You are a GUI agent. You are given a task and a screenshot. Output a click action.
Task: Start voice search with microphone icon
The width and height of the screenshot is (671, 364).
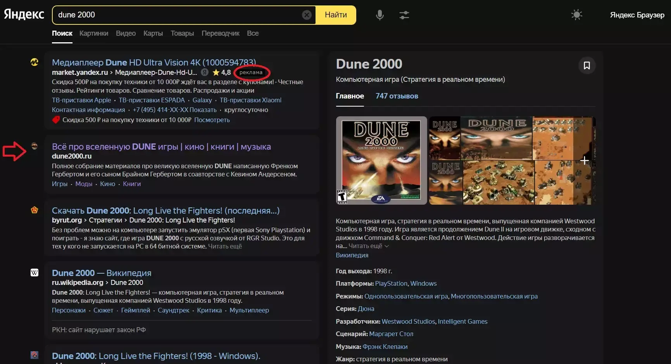pyautogui.click(x=380, y=15)
